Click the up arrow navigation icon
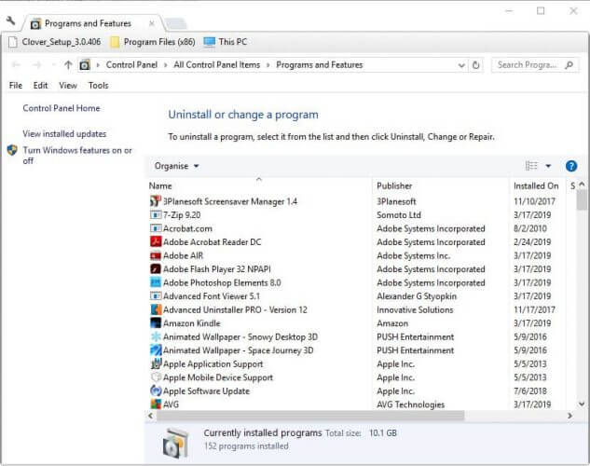Screen dimensions: 590x466 (x=68, y=65)
